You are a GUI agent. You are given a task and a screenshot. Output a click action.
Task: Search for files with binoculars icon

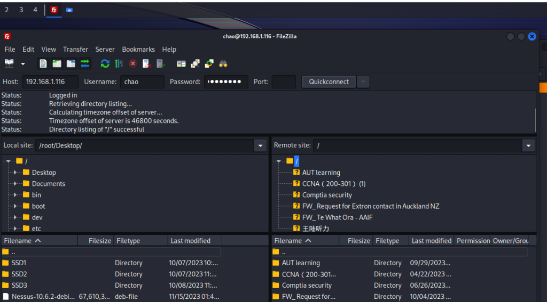(223, 64)
